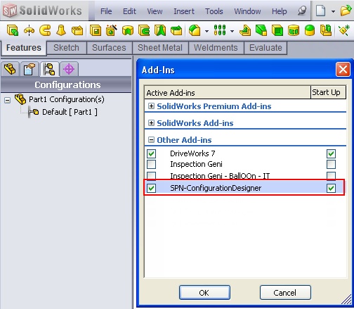
Task: Open the Insert menu
Action: pos(184,11)
